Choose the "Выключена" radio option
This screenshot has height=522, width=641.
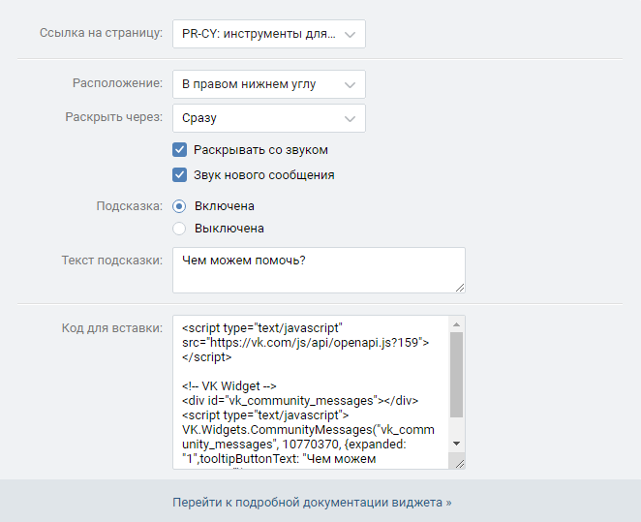click(179, 229)
